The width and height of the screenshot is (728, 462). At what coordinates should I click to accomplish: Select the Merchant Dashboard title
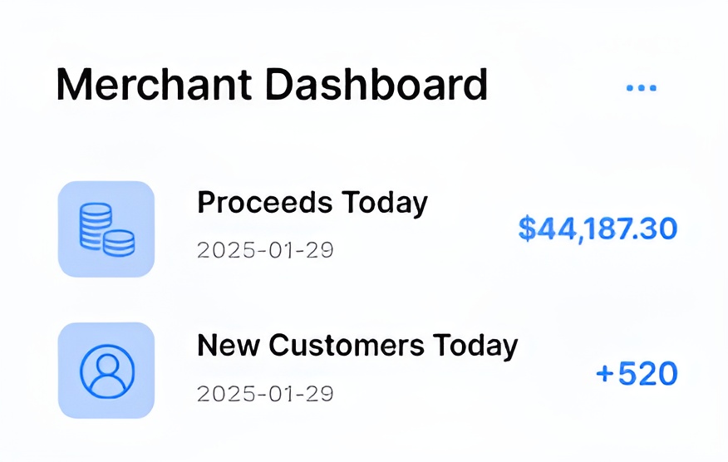point(271,85)
